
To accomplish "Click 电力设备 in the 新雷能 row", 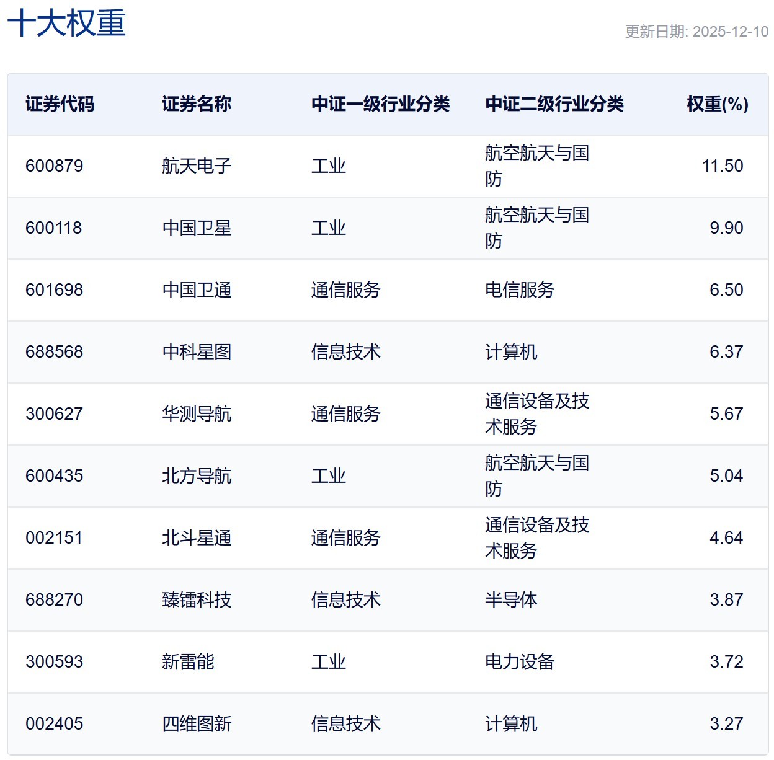I will (x=519, y=662).
